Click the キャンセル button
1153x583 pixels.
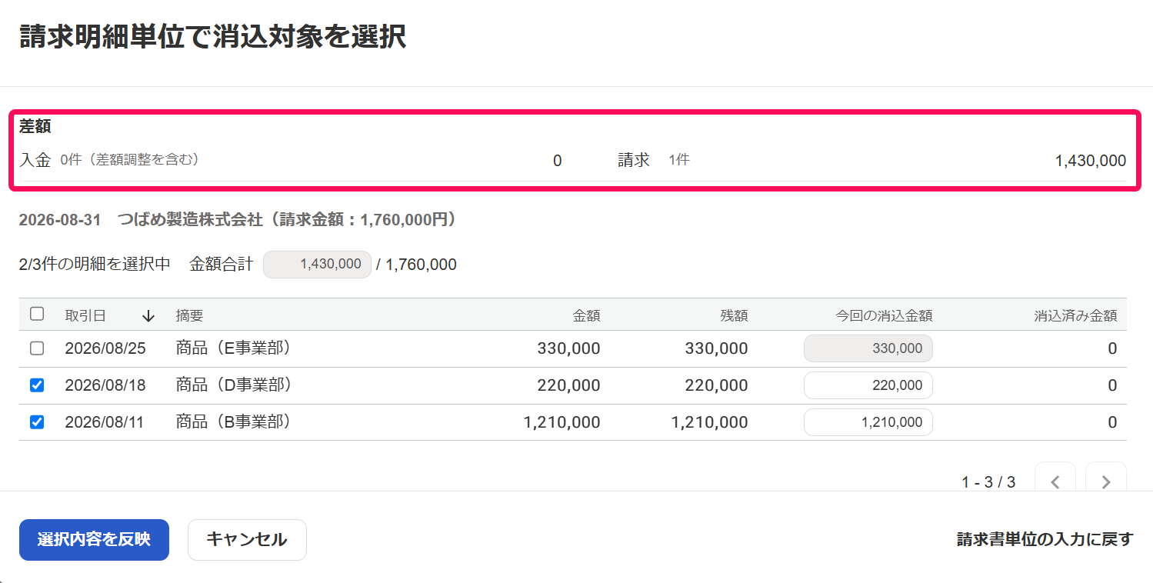click(x=247, y=540)
